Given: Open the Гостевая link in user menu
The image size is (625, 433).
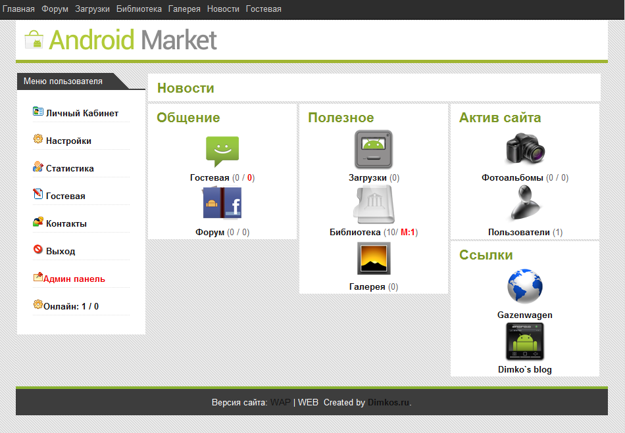Looking at the screenshot, I should (65, 196).
